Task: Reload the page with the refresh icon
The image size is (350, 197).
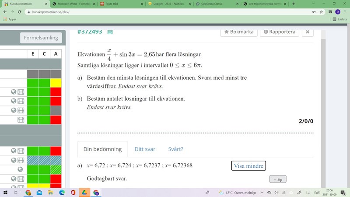Action: (20, 12)
